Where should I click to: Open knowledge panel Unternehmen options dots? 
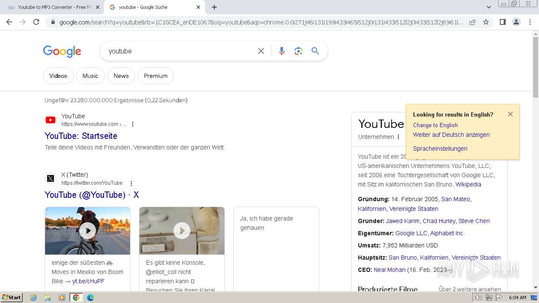(398, 137)
